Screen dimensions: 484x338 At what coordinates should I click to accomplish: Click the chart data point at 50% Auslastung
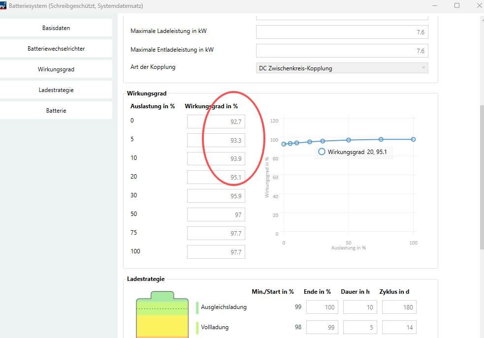click(349, 140)
